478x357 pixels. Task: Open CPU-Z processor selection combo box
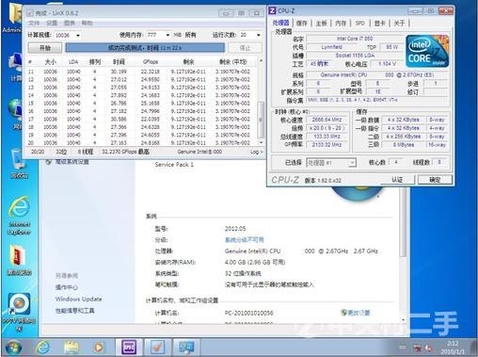pos(331,162)
